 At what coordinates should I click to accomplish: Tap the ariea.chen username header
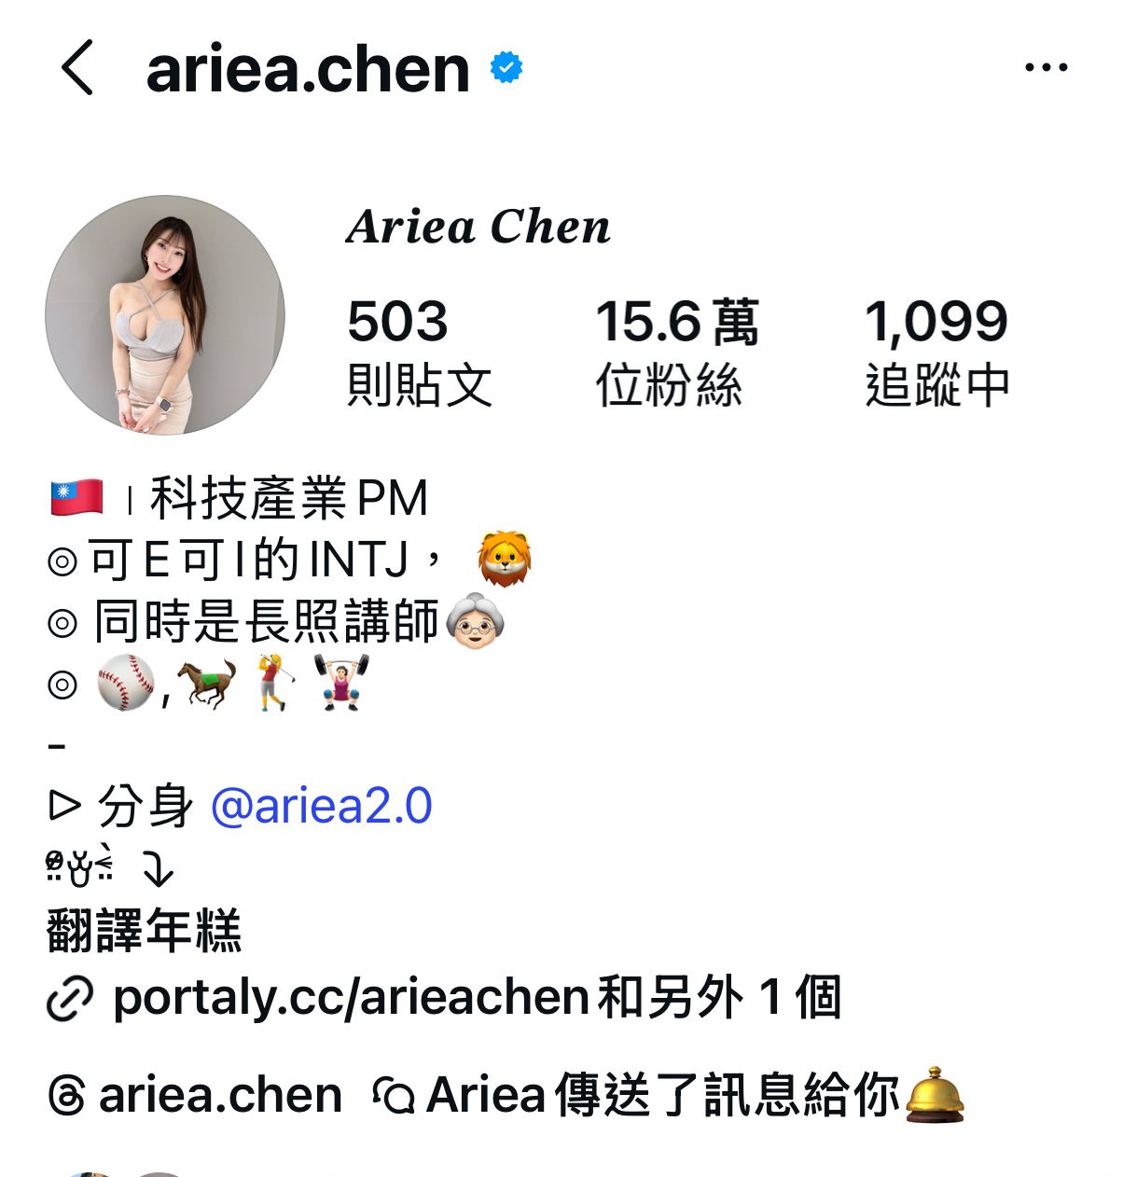click(x=308, y=69)
